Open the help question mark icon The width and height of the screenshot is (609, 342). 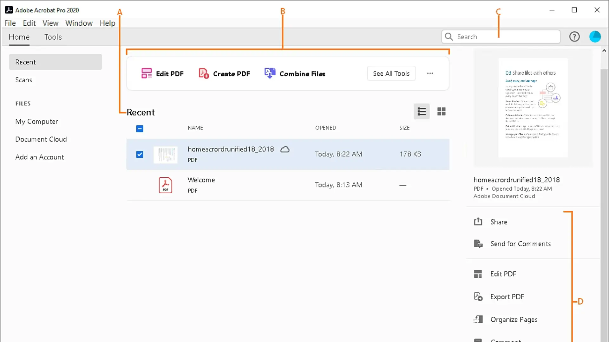click(574, 37)
